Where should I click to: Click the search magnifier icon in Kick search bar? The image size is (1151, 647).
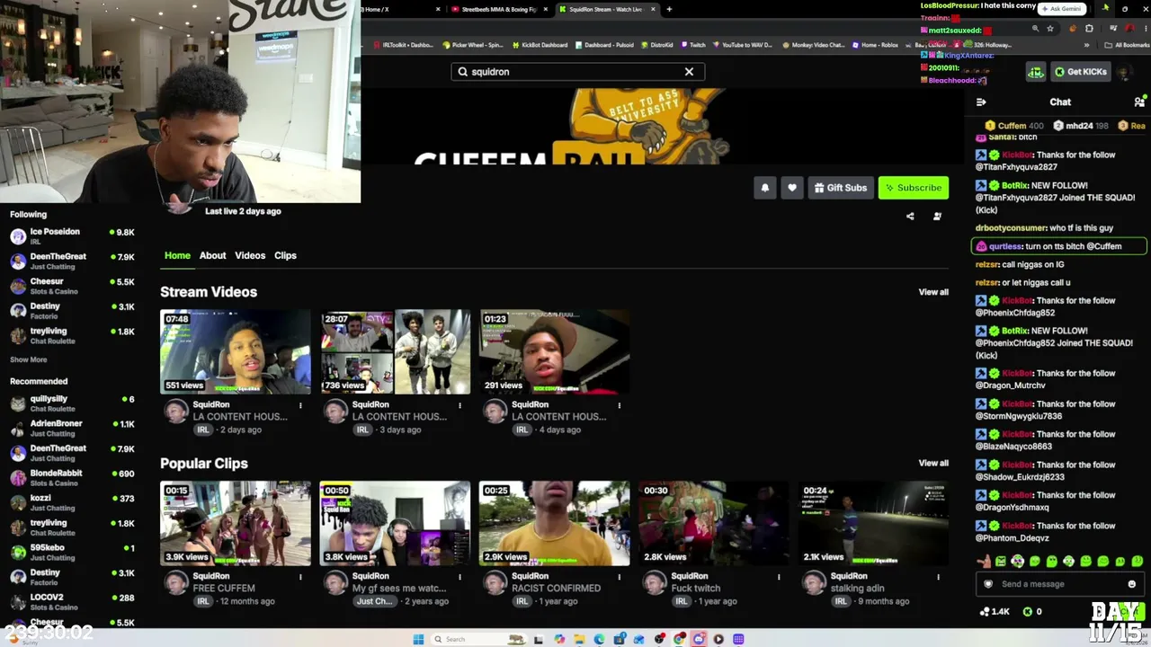[x=463, y=72]
